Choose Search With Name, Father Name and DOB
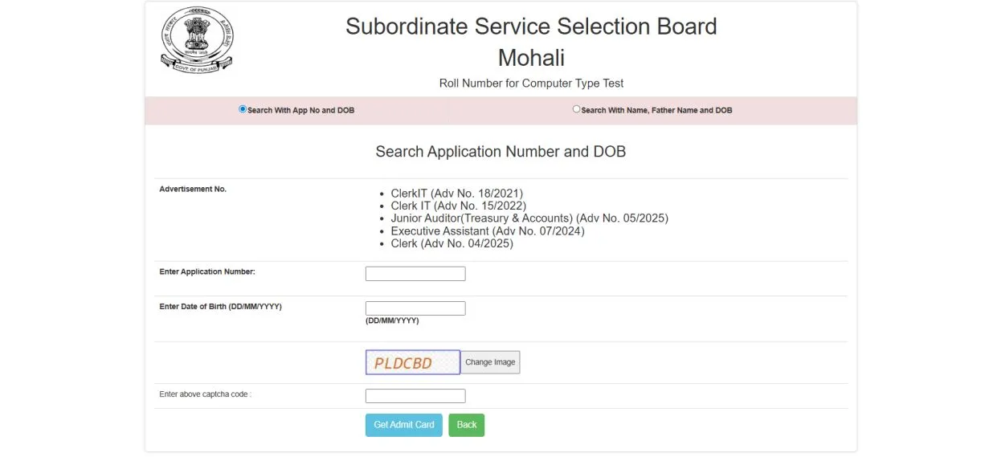This screenshot has height=457, width=989. (x=576, y=109)
